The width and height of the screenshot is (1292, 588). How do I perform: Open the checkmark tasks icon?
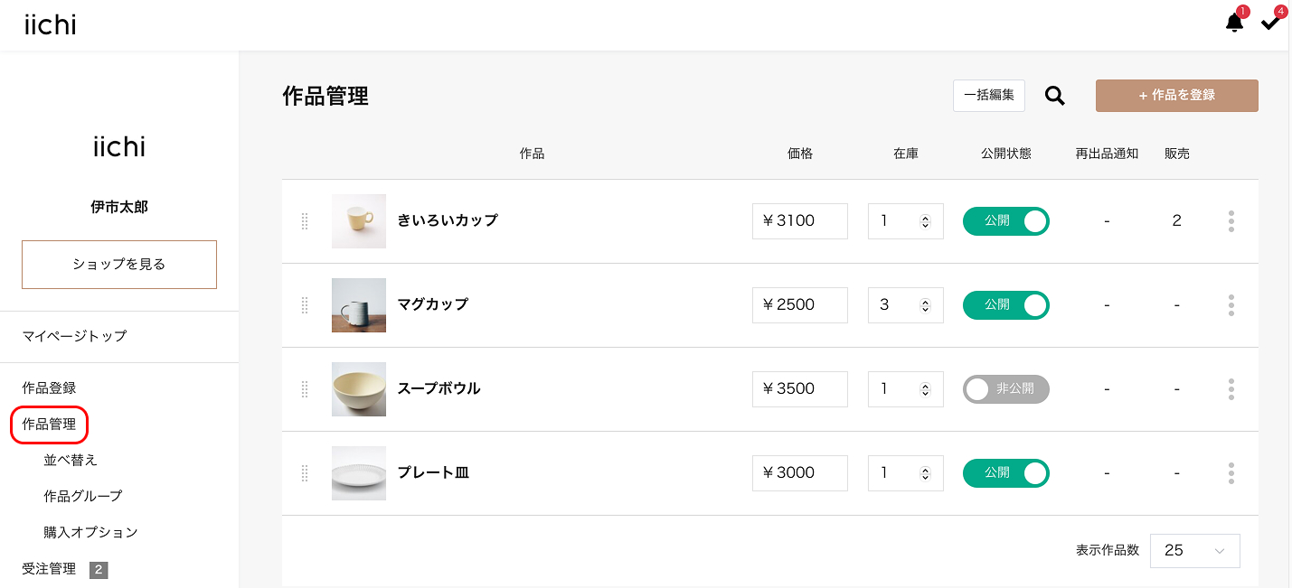(1270, 23)
